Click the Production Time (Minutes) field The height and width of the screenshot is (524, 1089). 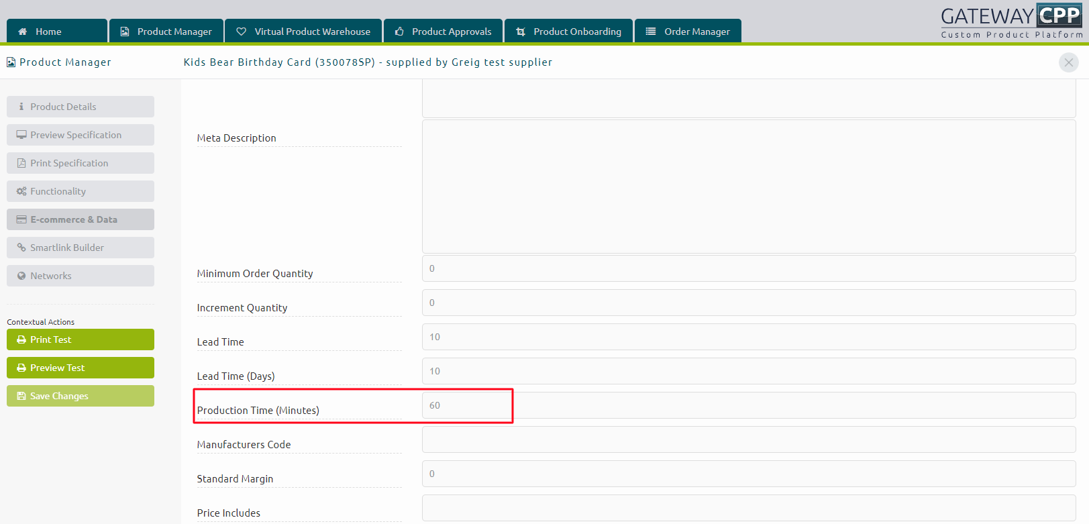[x=749, y=405]
